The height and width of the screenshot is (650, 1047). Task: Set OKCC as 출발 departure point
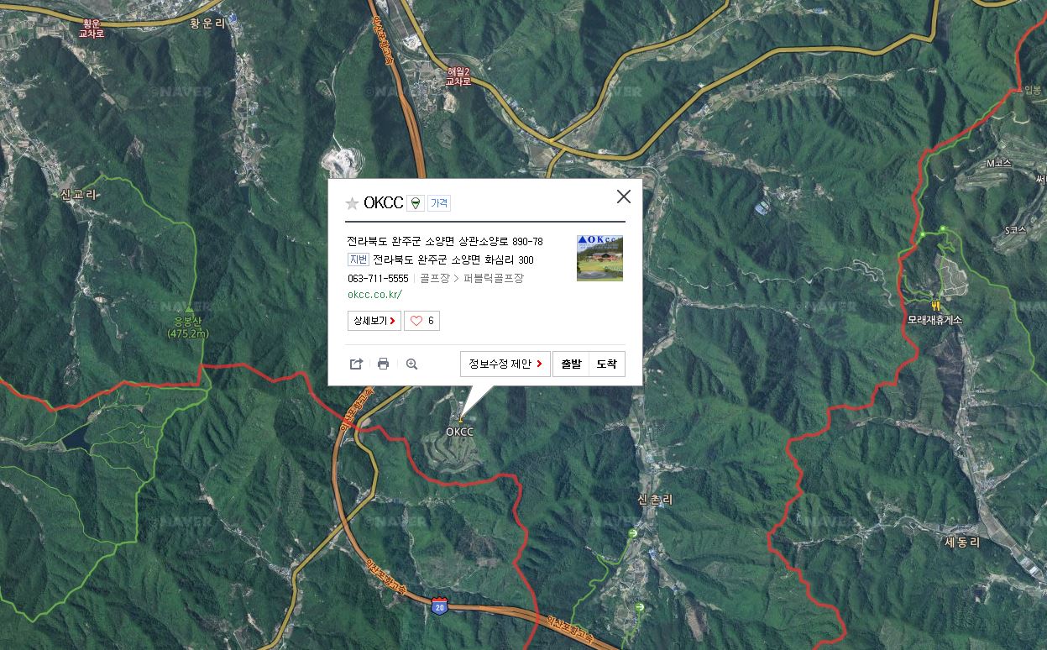(571, 364)
